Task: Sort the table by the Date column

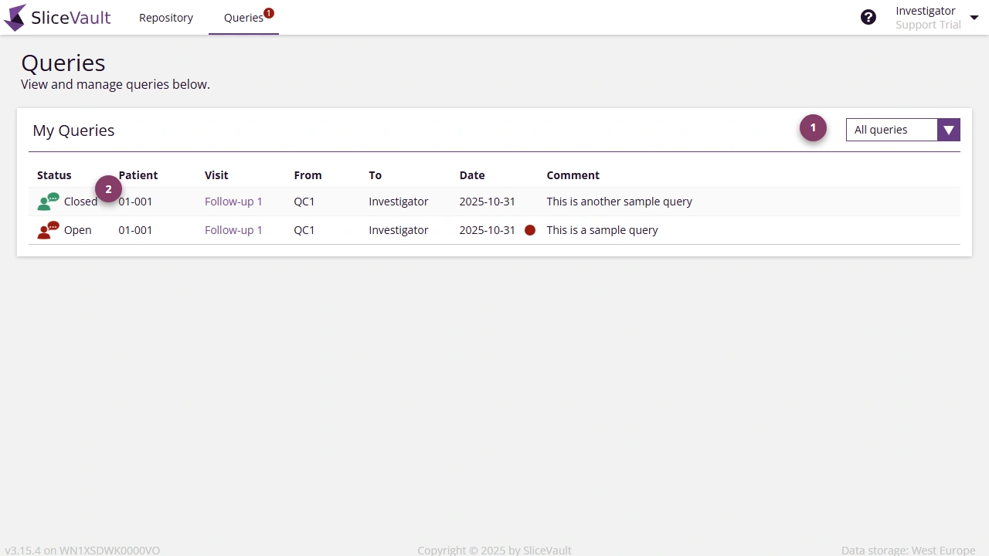Action: 472,175
